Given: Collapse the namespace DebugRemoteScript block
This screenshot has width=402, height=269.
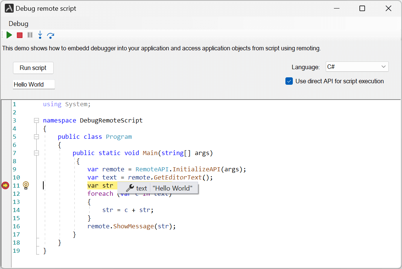Looking at the screenshot, I should click(x=37, y=120).
